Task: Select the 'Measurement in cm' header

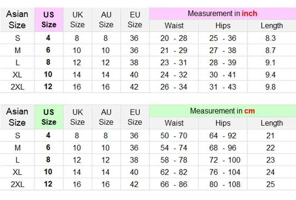Action: coord(223,111)
